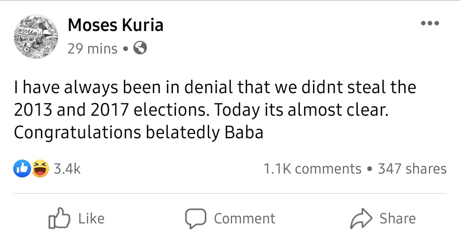
Task: Click the globe public privacy icon
Action: click(140, 49)
